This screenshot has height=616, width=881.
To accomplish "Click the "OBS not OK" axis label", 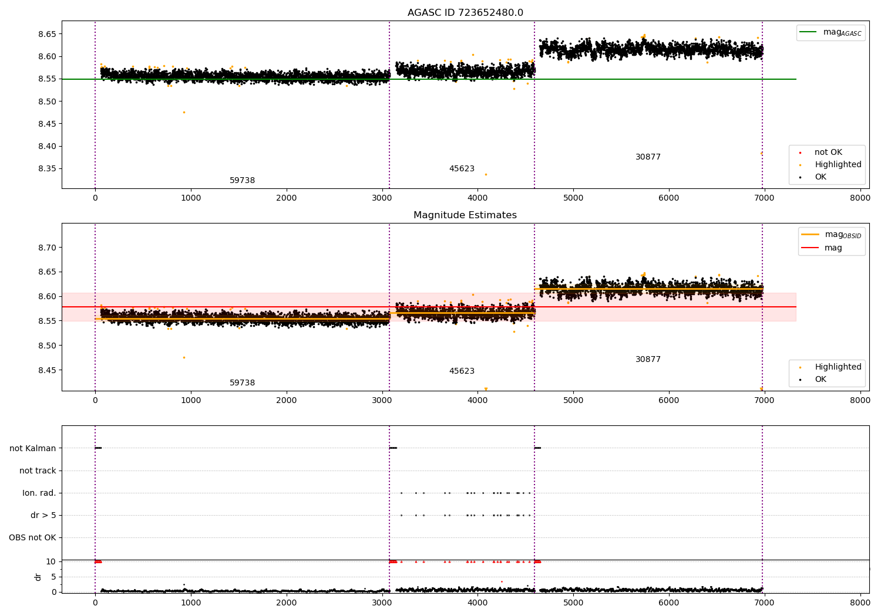I will click(x=32, y=537).
